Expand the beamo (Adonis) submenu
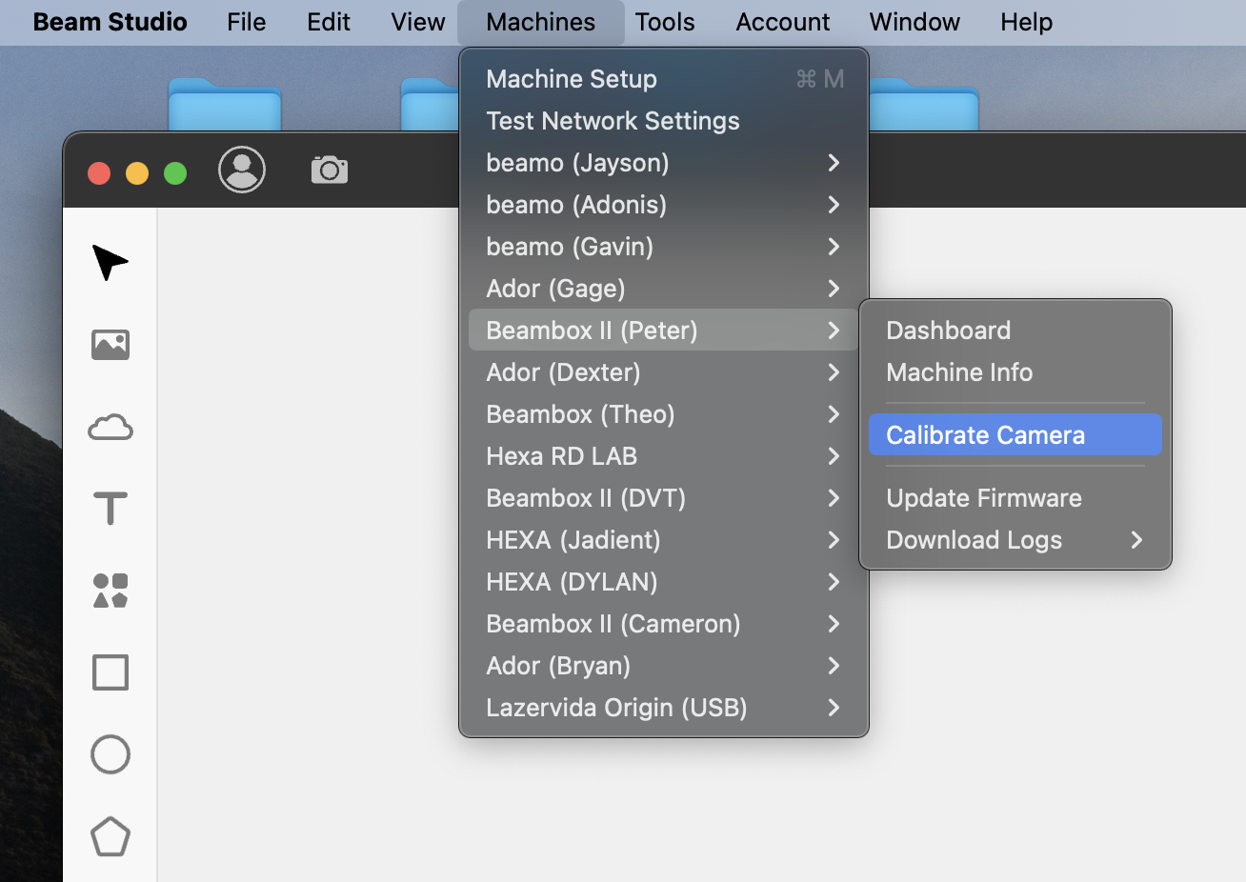 click(x=664, y=205)
